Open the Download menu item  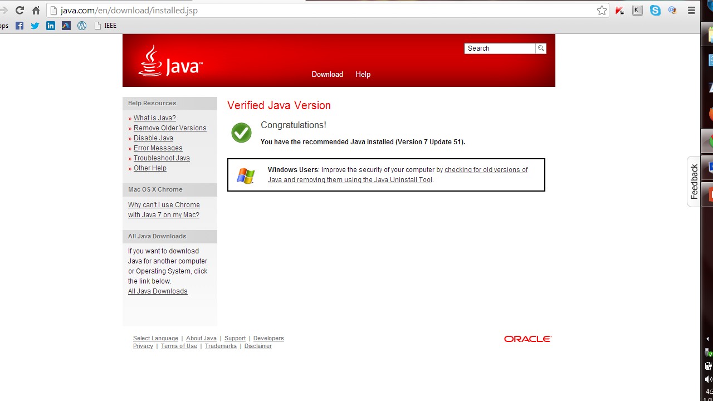click(327, 74)
